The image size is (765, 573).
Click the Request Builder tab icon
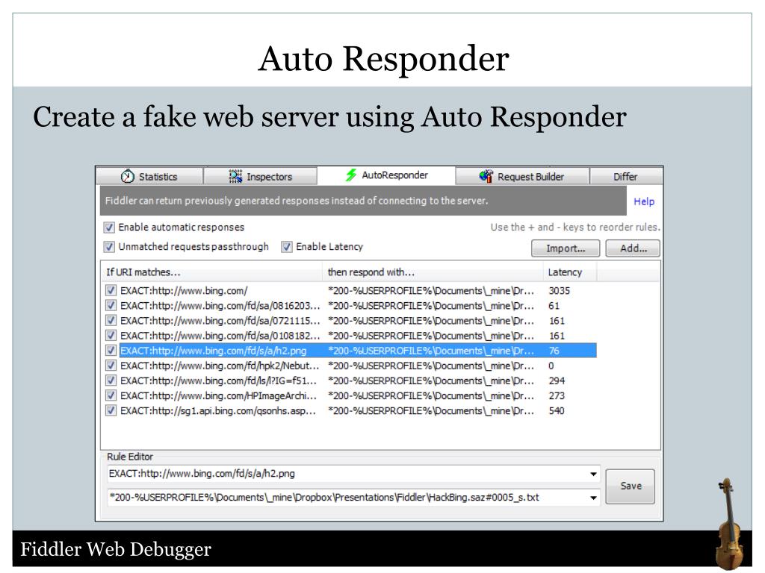(486, 176)
